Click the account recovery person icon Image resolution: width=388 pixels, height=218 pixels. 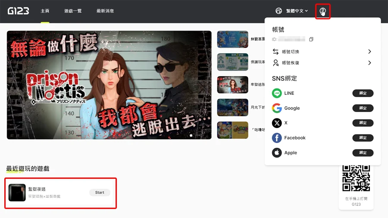pos(275,63)
